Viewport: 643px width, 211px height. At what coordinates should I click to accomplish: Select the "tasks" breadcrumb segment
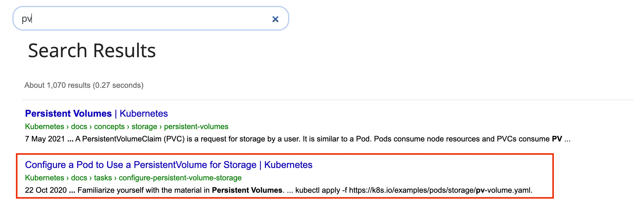click(103, 178)
